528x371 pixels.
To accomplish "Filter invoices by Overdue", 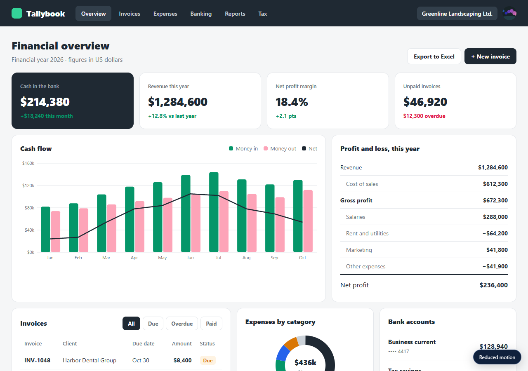I will 182,324.
